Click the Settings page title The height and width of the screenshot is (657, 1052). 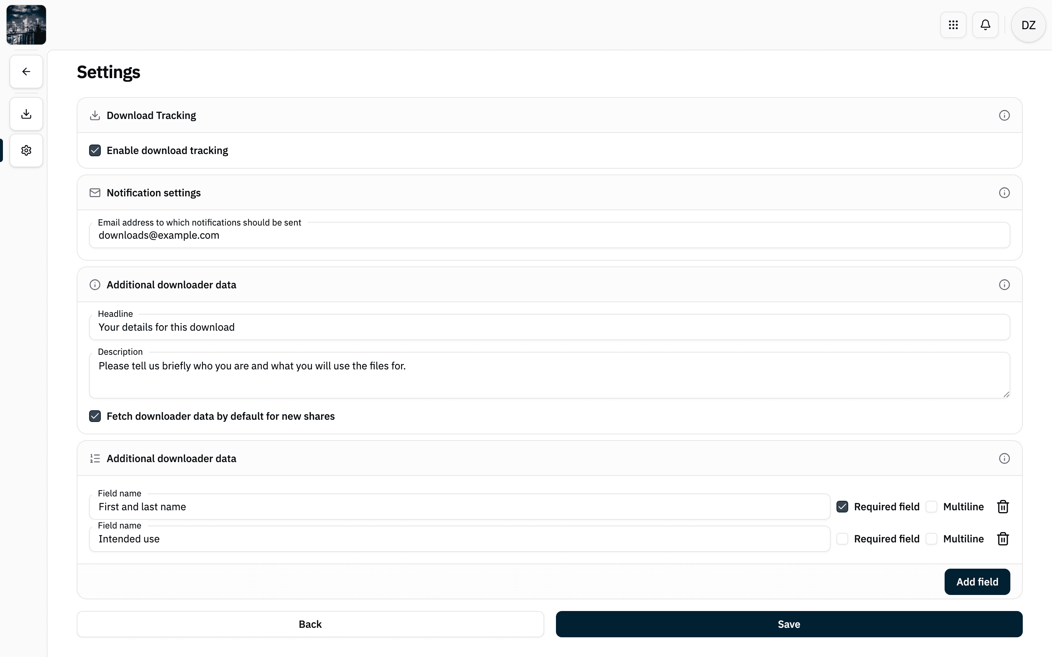(109, 72)
